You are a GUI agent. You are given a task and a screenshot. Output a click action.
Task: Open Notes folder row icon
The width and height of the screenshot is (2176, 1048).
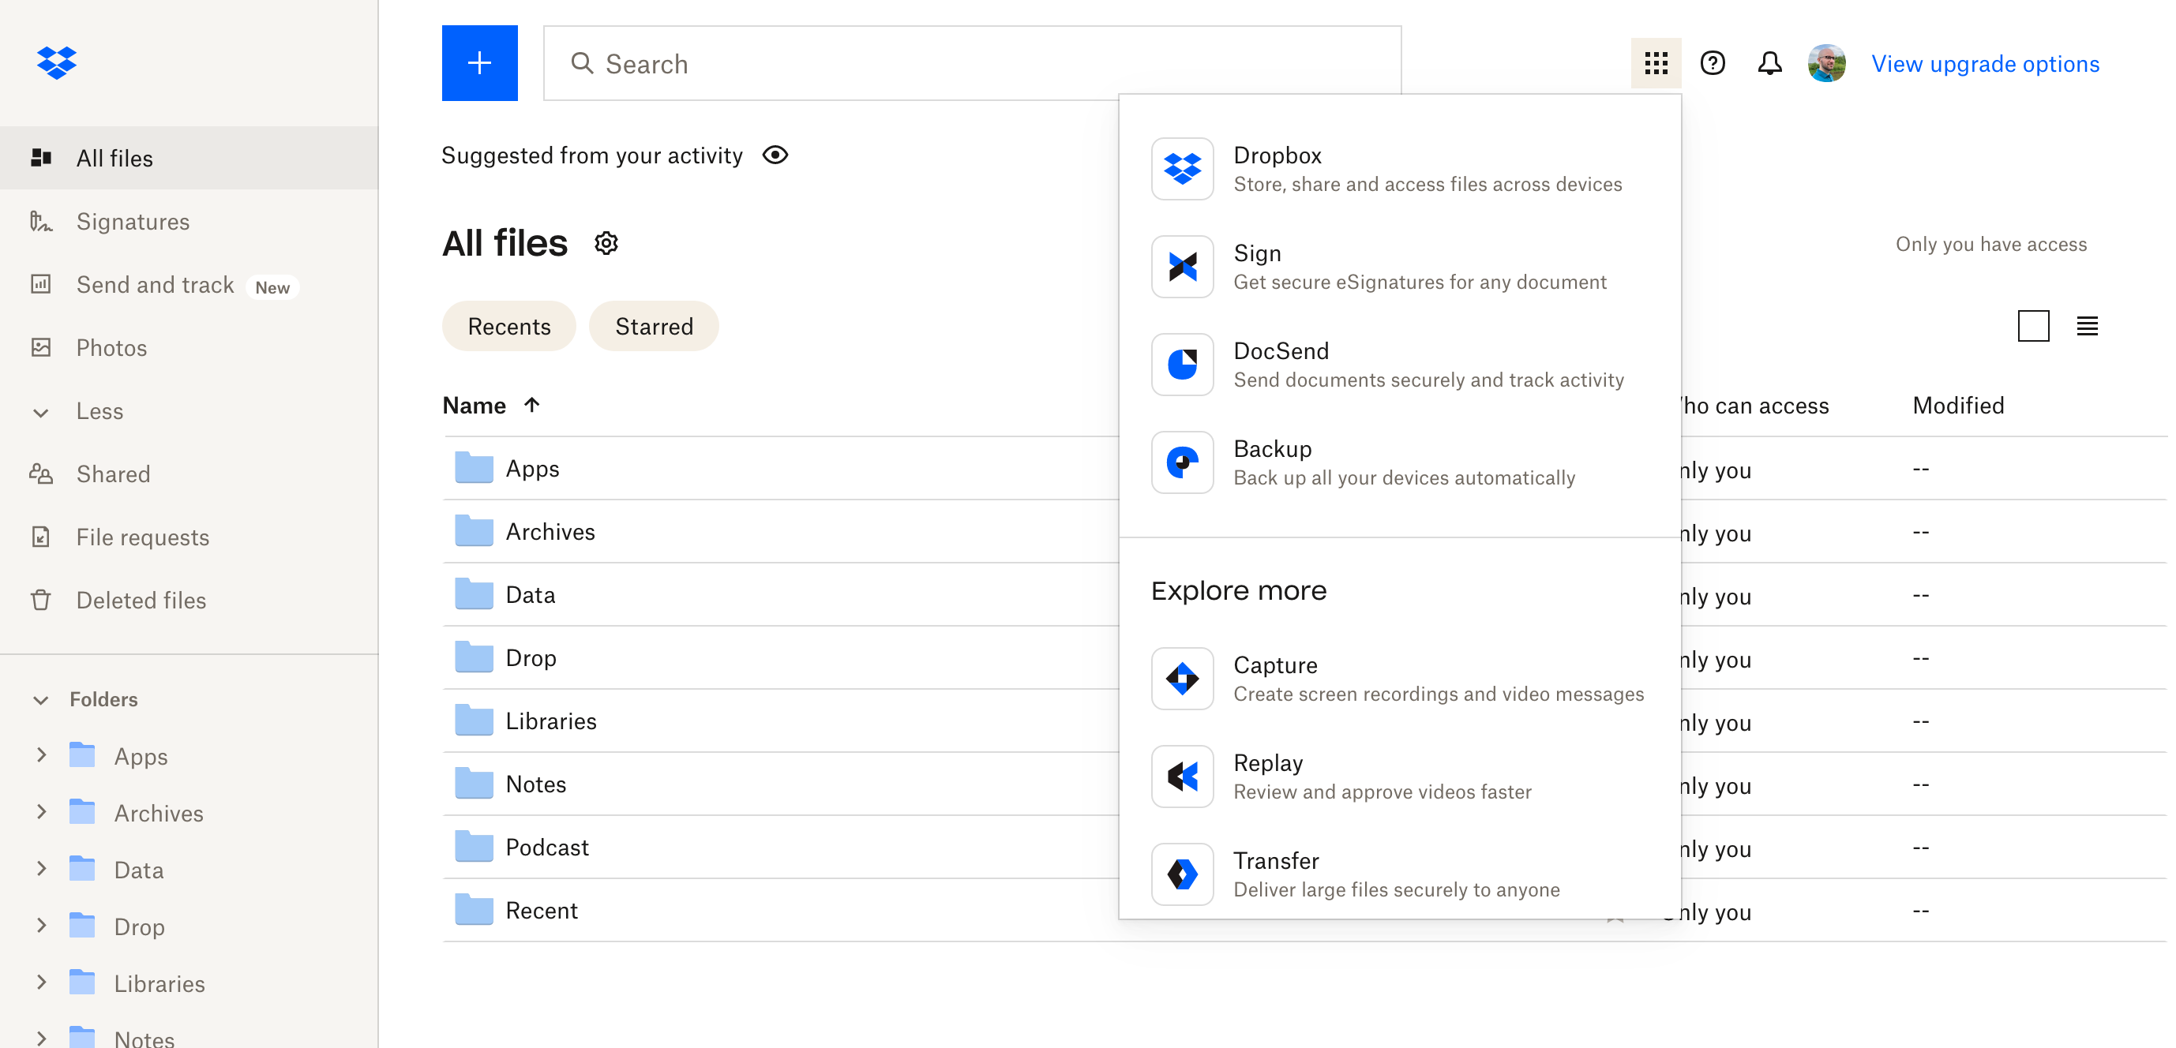point(474,784)
